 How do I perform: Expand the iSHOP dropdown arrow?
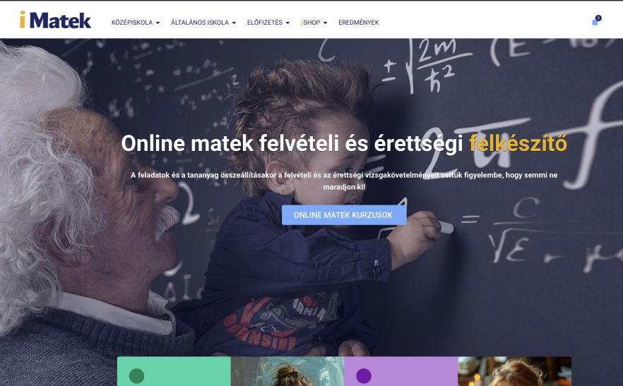point(326,23)
